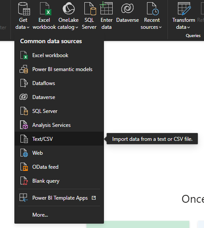Screen dimensions: 204x228
Task: Open Power BI Template Apps link
Action: coord(59,198)
